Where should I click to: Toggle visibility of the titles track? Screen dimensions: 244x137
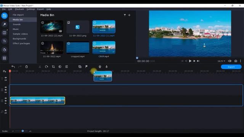pos(6,78)
